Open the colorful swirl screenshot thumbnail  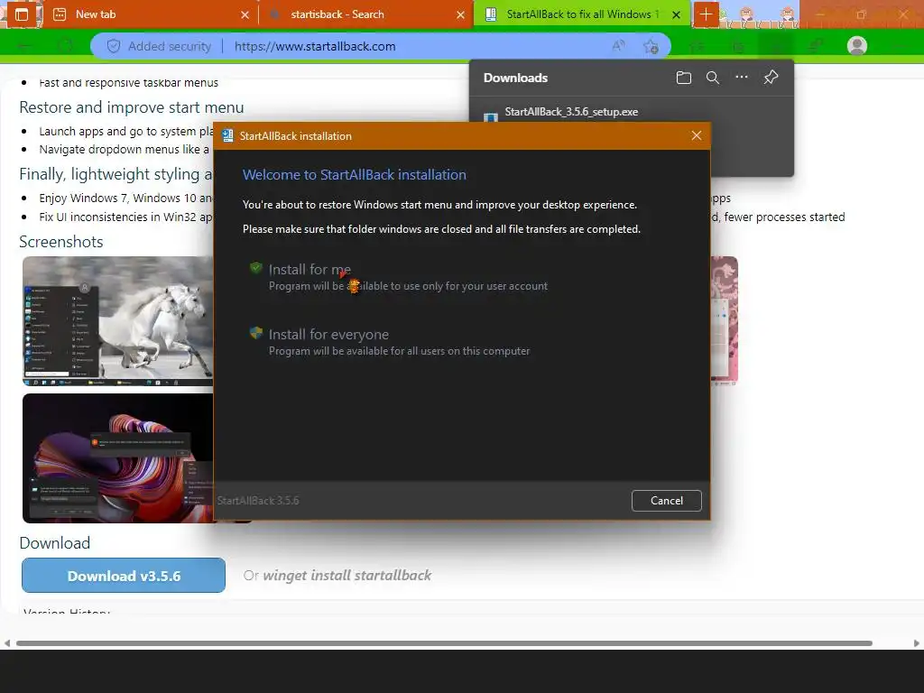click(x=118, y=457)
